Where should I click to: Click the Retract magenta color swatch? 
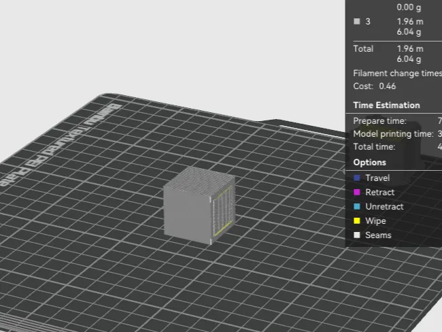pos(357,192)
